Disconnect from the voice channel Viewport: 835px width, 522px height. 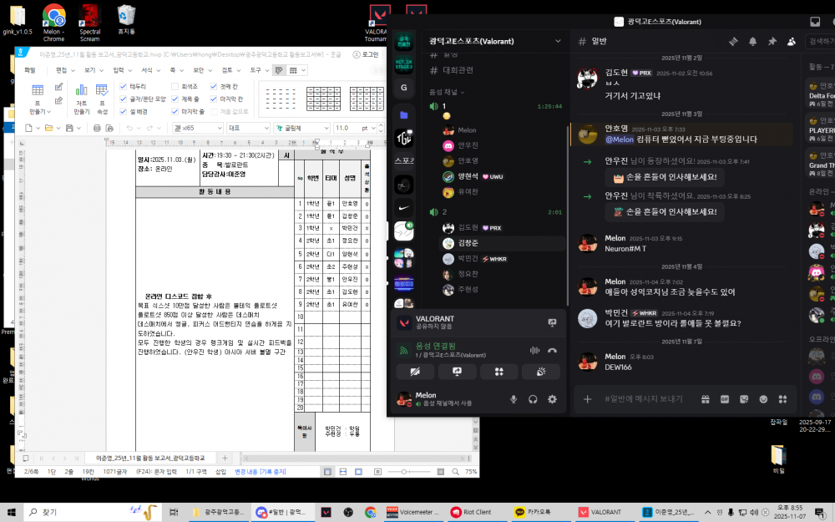point(552,351)
